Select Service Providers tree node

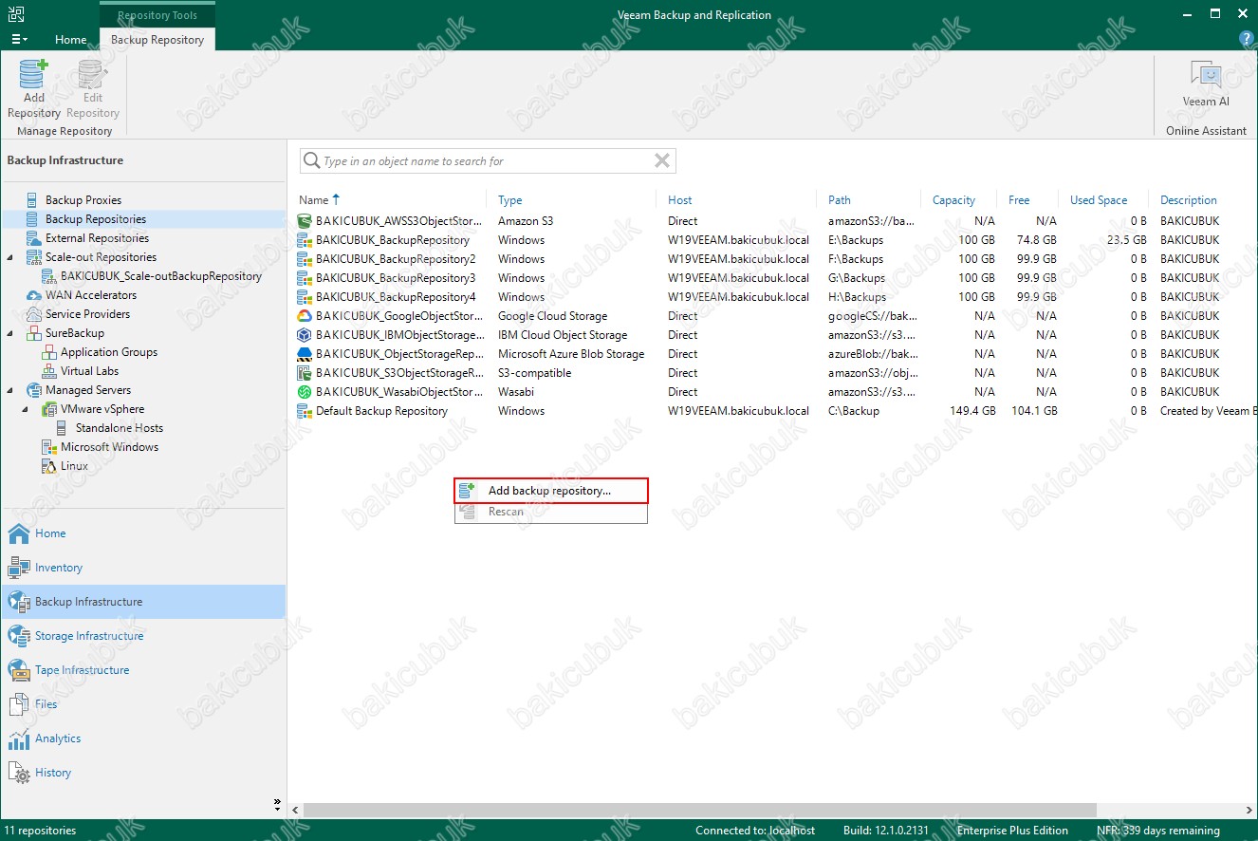[x=87, y=314]
